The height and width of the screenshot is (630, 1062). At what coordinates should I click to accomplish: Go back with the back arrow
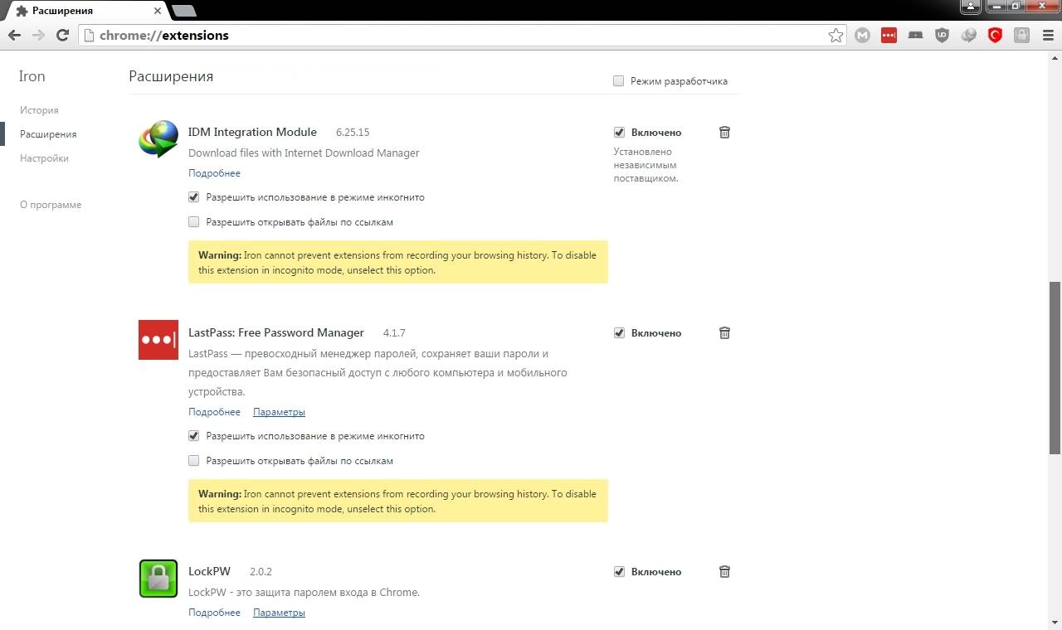(14, 35)
